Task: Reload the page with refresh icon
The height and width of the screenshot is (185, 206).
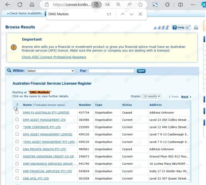Action: (20, 5)
